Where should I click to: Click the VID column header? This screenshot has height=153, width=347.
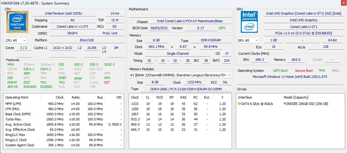(114, 97)
